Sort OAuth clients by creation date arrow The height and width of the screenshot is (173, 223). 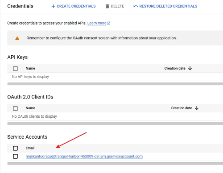197,108
